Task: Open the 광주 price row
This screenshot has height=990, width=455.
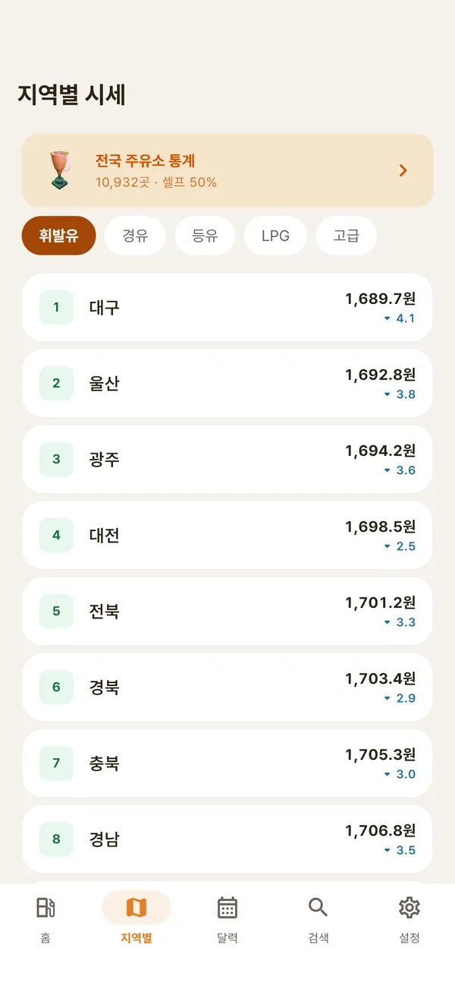Action: click(x=227, y=459)
